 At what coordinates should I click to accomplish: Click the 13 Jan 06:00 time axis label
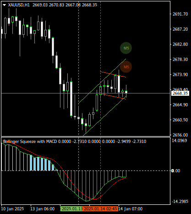[43, 209]
